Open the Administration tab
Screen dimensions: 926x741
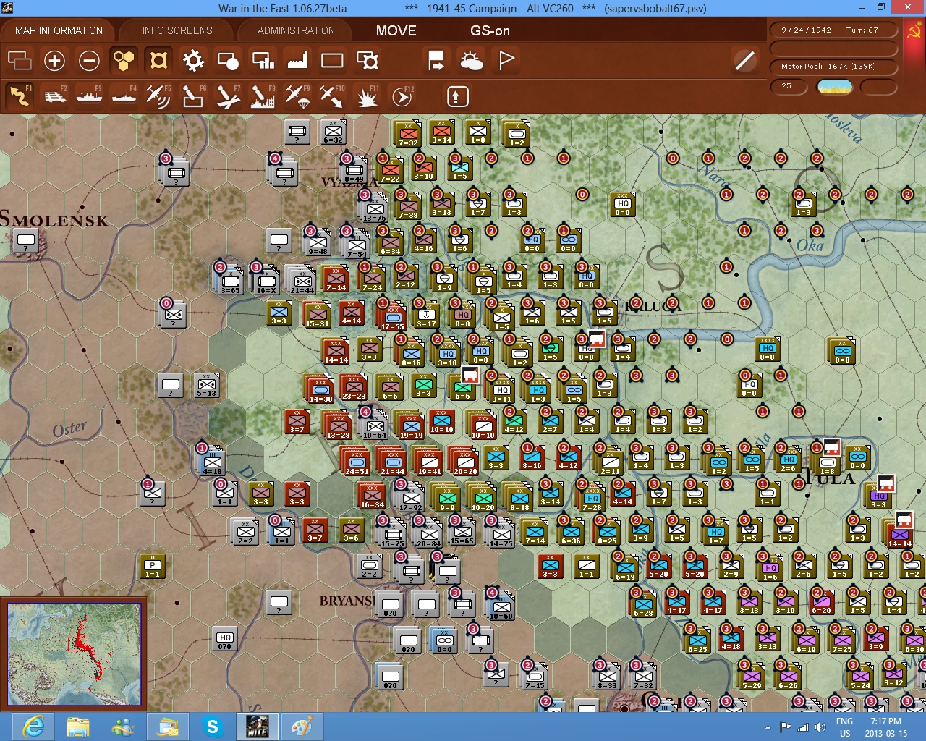click(x=296, y=30)
